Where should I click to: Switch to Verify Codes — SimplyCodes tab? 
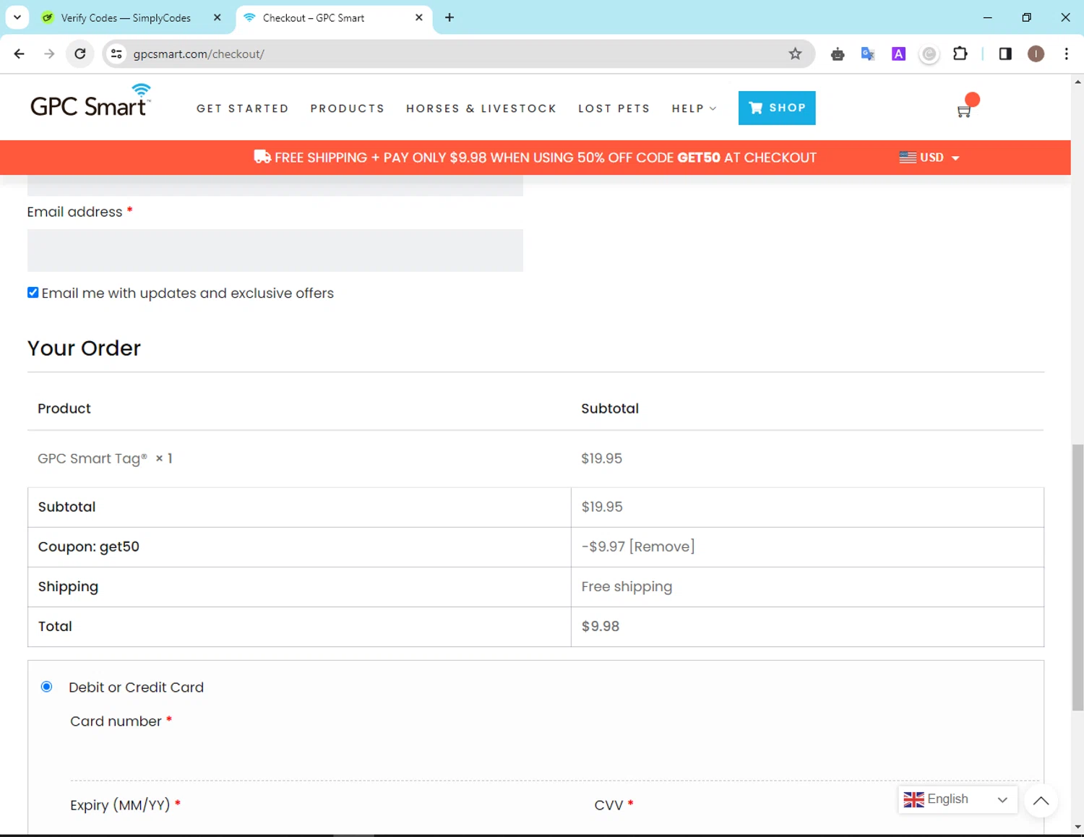pyautogui.click(x=126, y=17)
